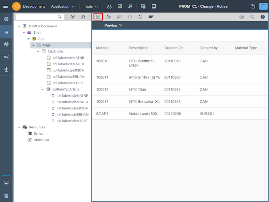Screen dimensions: 269x202
Task: Collapse the colItemTabArticle tree node
Action: tap(42, 89)
